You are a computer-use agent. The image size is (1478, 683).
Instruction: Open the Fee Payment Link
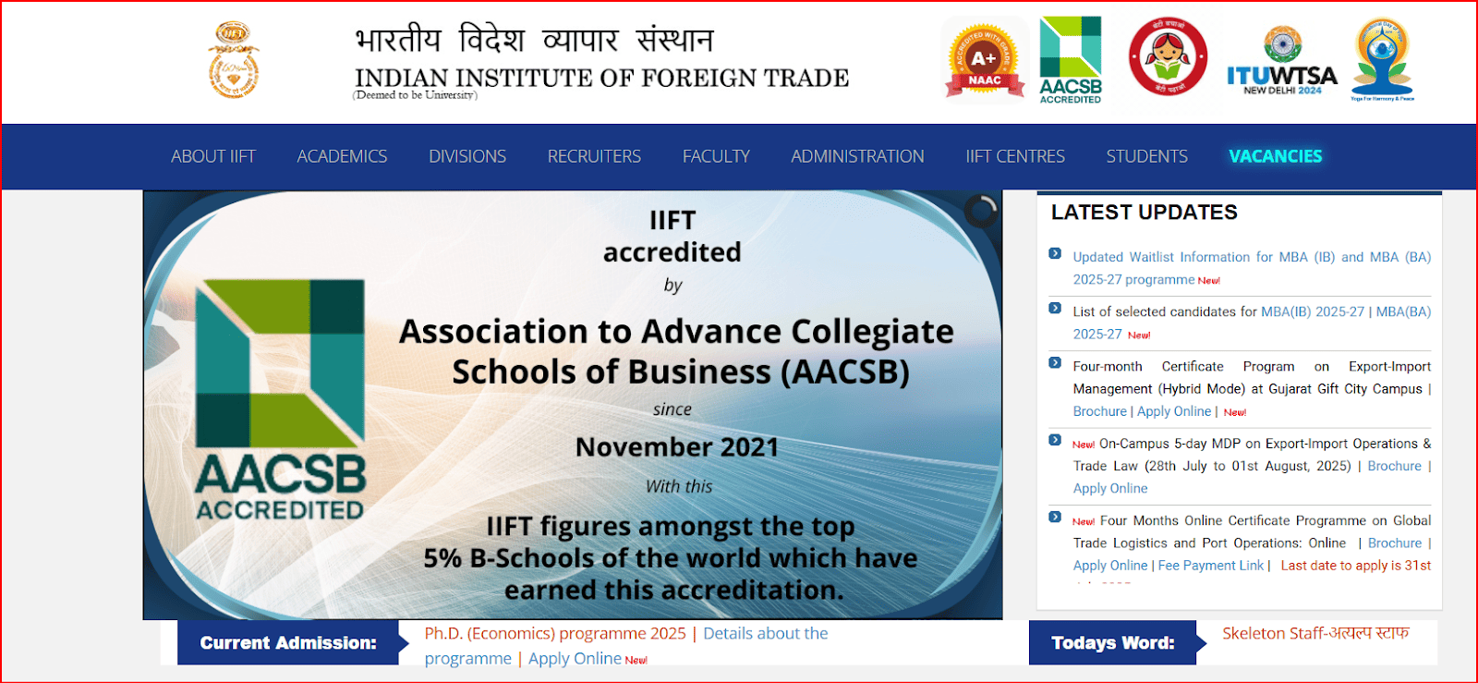[x=1211, y=565]
